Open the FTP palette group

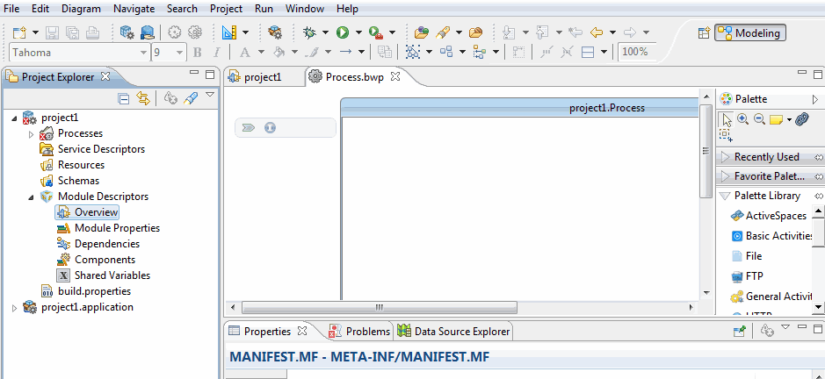(747, 276)
